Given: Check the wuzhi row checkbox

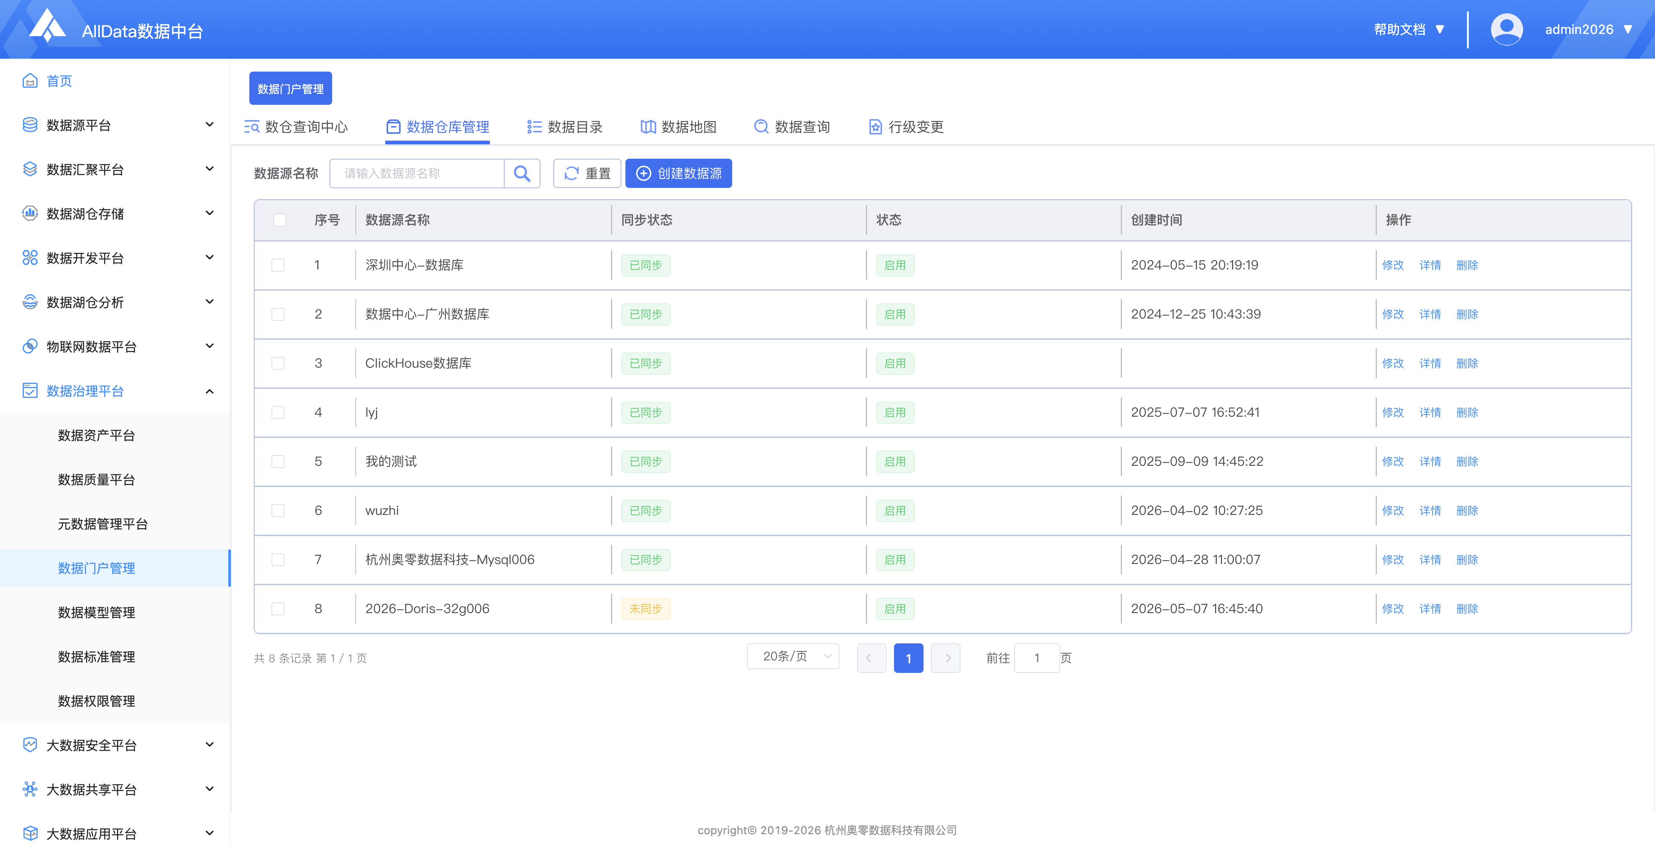Looking at the screenshot, I should [277, 510].
